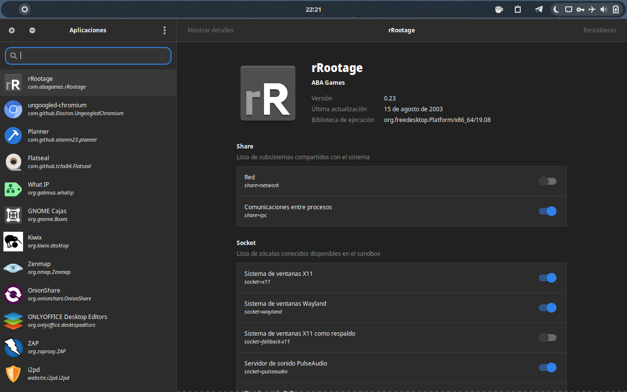
Task: Select rRootage row in application list
Action: (88, 83)
